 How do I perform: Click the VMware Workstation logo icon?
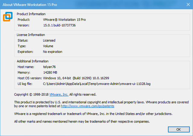click(8, 17)
